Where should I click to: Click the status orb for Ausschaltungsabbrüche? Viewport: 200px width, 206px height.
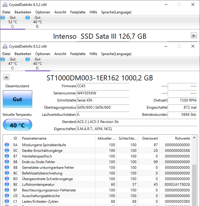tap(7, 196)
